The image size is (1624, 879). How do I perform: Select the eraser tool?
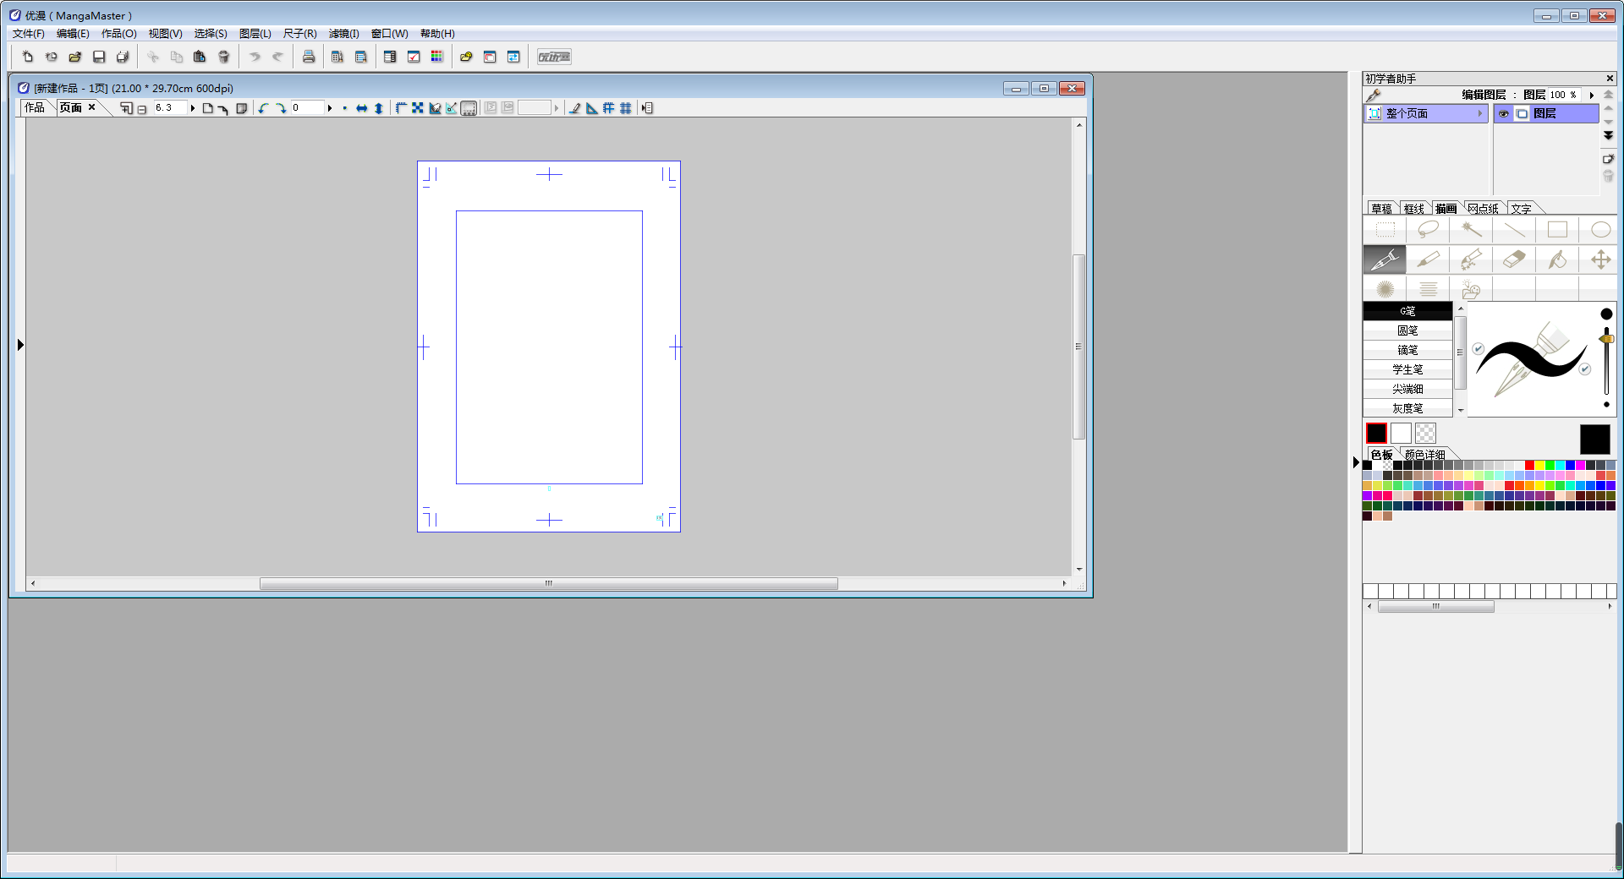point(1515,259)
